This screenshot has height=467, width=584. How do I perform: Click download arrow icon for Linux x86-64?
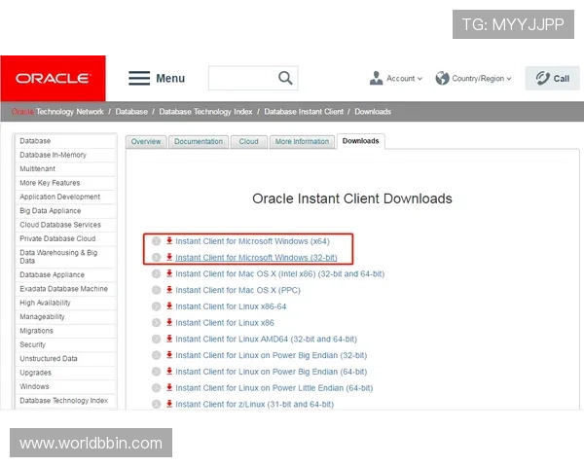click(x=168, y=306)
